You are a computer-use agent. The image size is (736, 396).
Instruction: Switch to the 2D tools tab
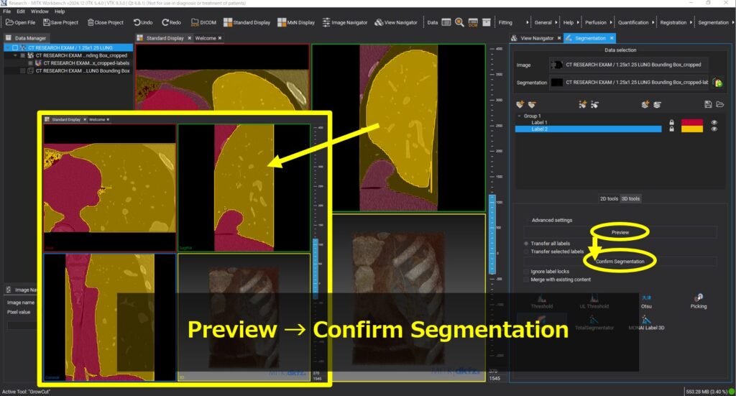pos(609,198)
